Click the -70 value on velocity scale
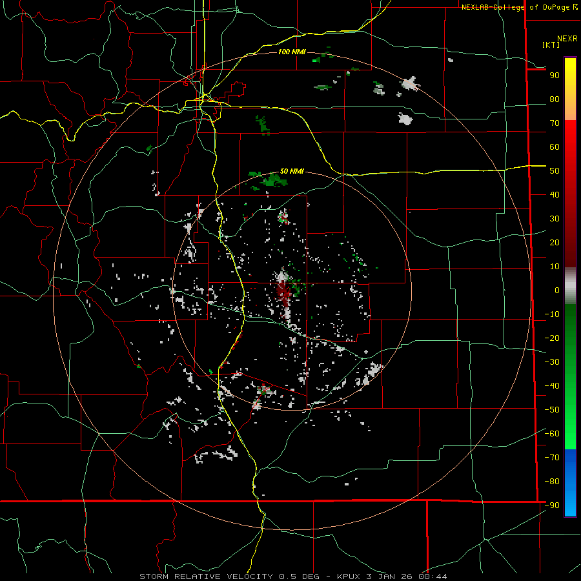581x581 pixels. [552, 458]
